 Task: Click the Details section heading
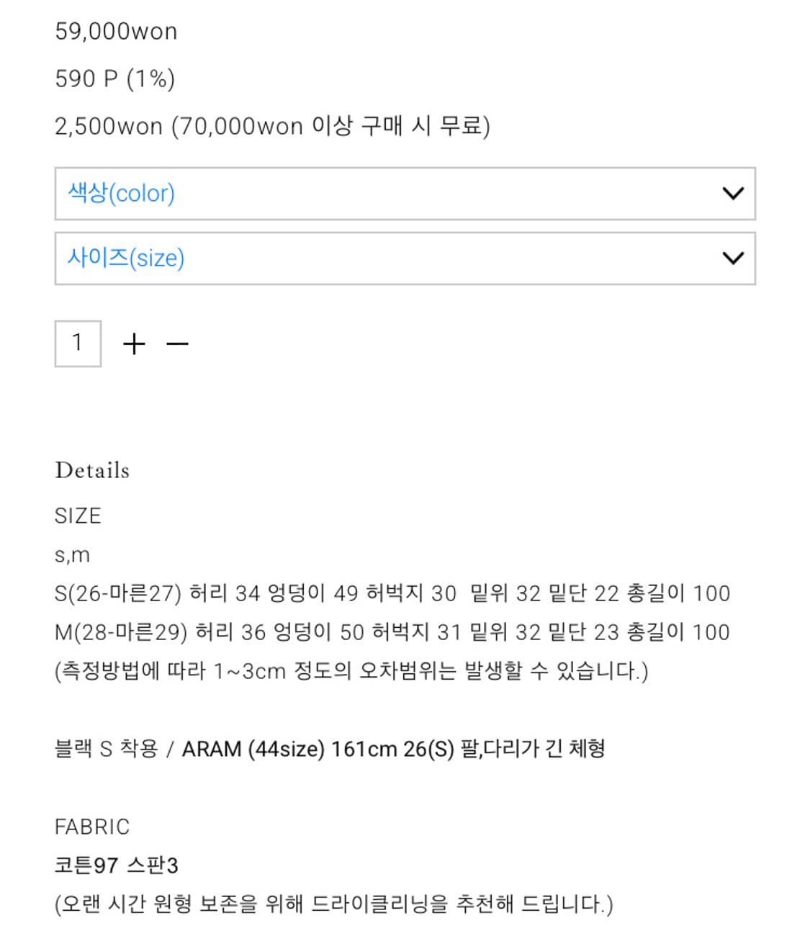92,470
